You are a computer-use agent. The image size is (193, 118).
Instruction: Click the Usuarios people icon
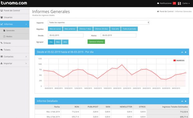point(2,17)
